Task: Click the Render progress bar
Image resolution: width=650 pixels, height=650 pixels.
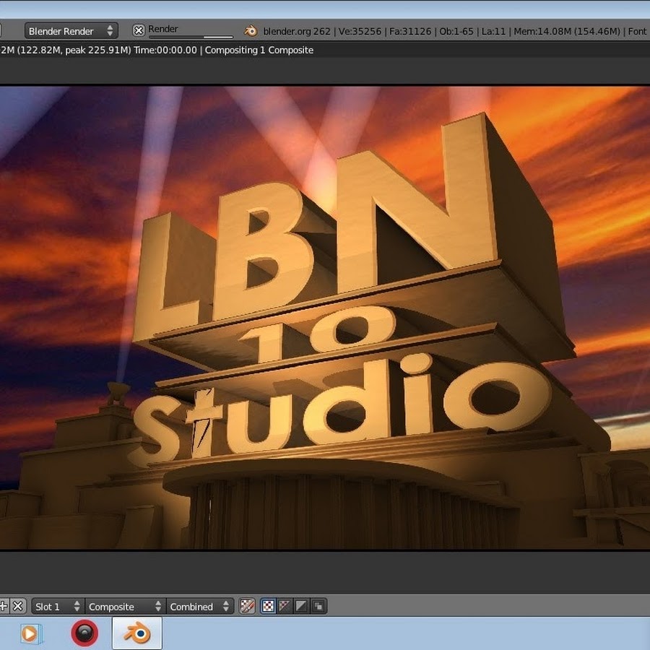Action: [191, 37]
